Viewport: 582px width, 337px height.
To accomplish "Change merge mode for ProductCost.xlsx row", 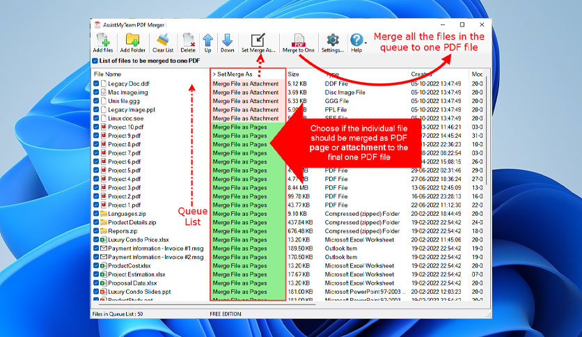I will [x=239, y=265].
